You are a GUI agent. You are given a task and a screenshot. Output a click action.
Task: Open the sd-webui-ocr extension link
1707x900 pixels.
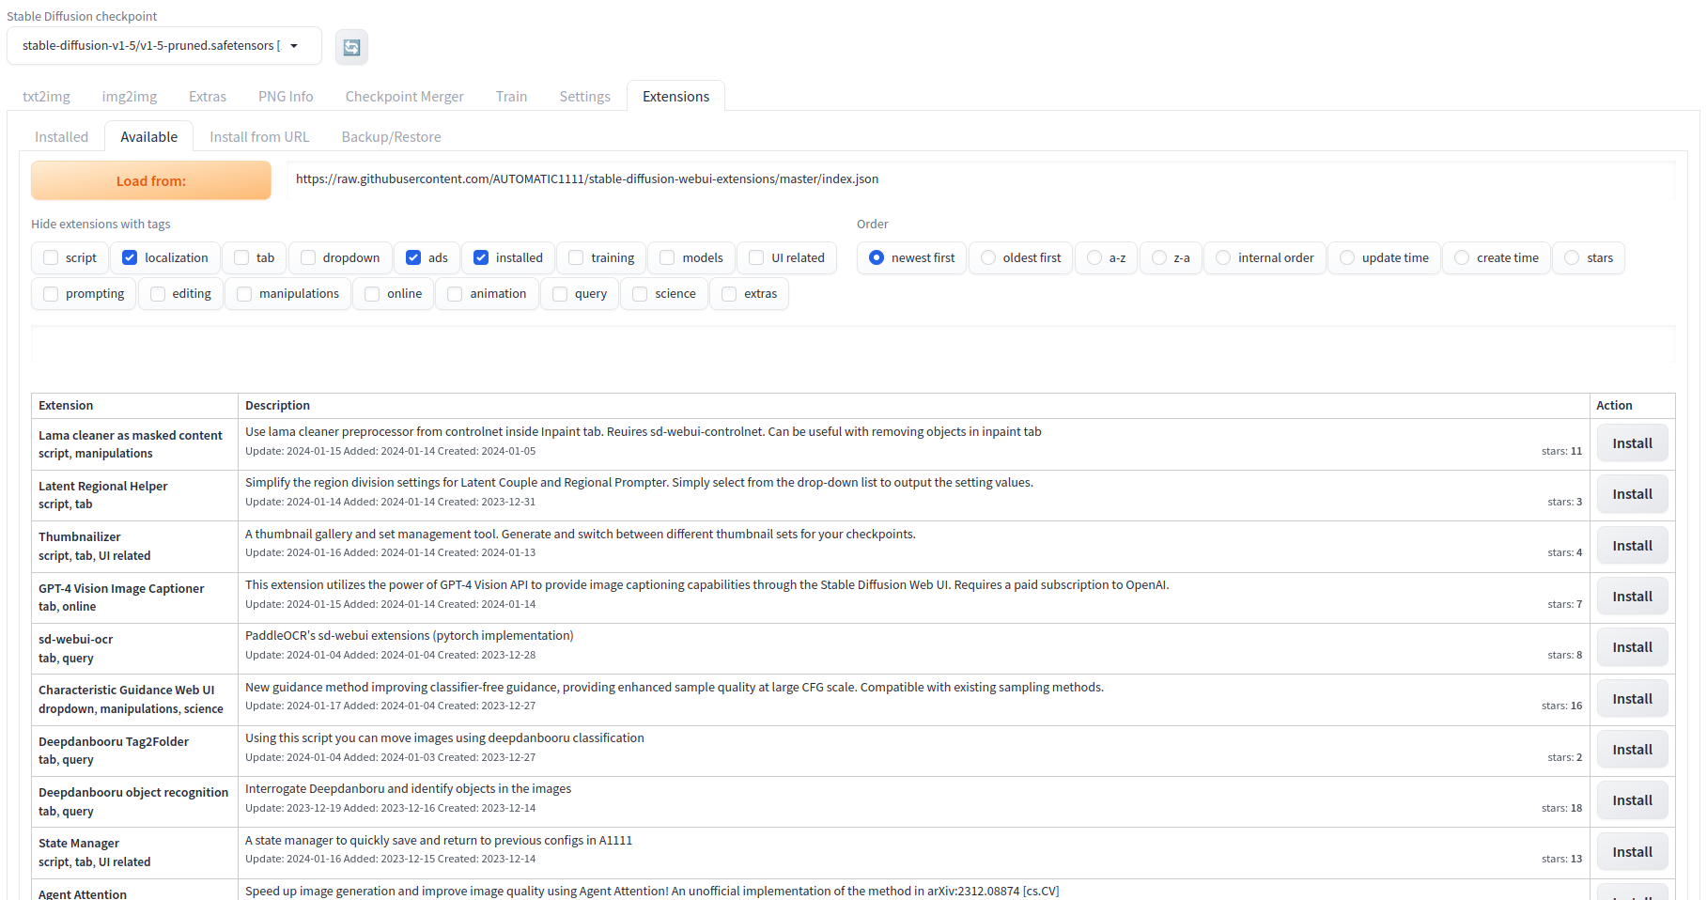click(76, 640)
